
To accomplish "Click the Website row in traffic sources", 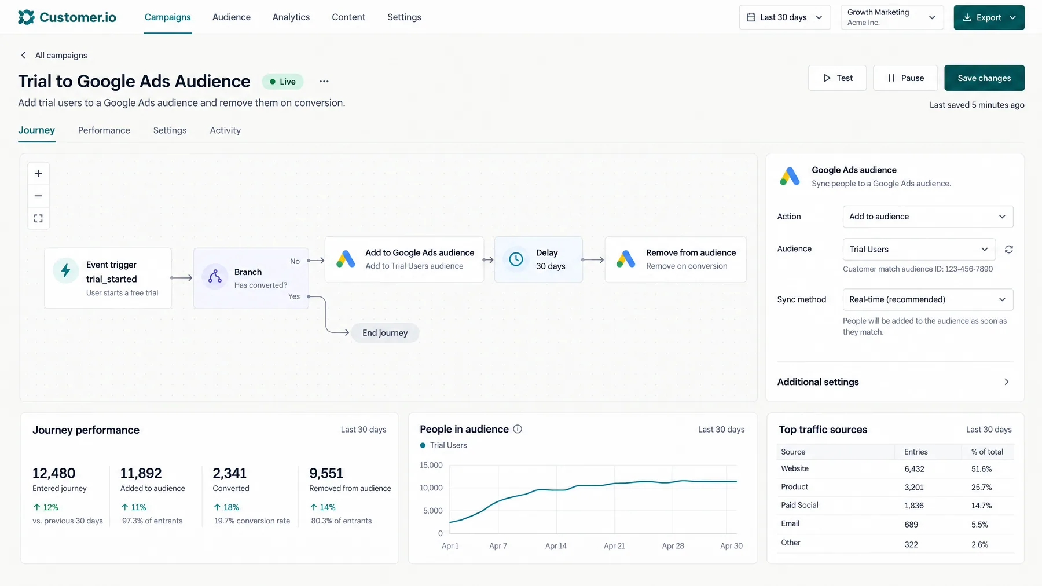I will pyautogui.click(x=895, y=469).
